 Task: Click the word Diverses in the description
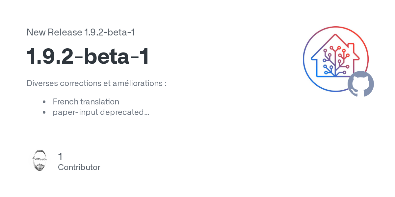(x=42, y=83)
